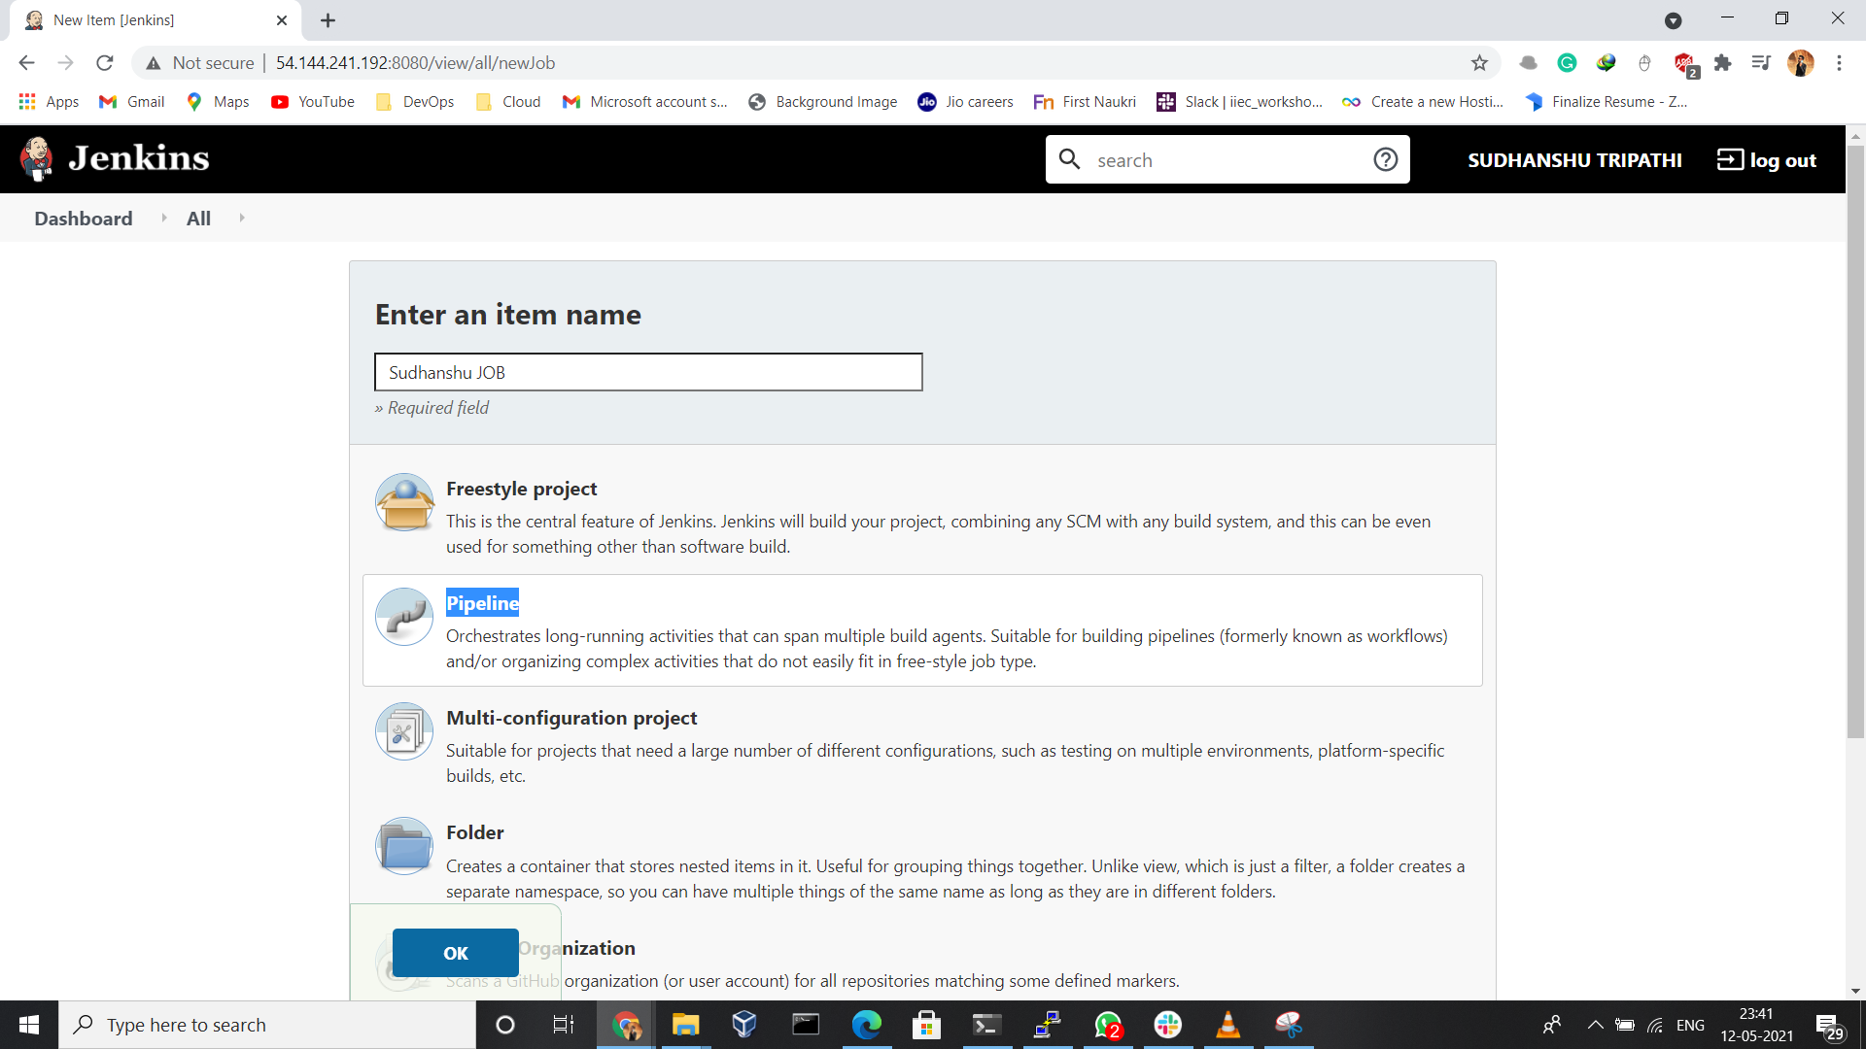Click the Folder item icon
The width and height of the screenshot is (1866, 1049).
(x=403, y=846)
